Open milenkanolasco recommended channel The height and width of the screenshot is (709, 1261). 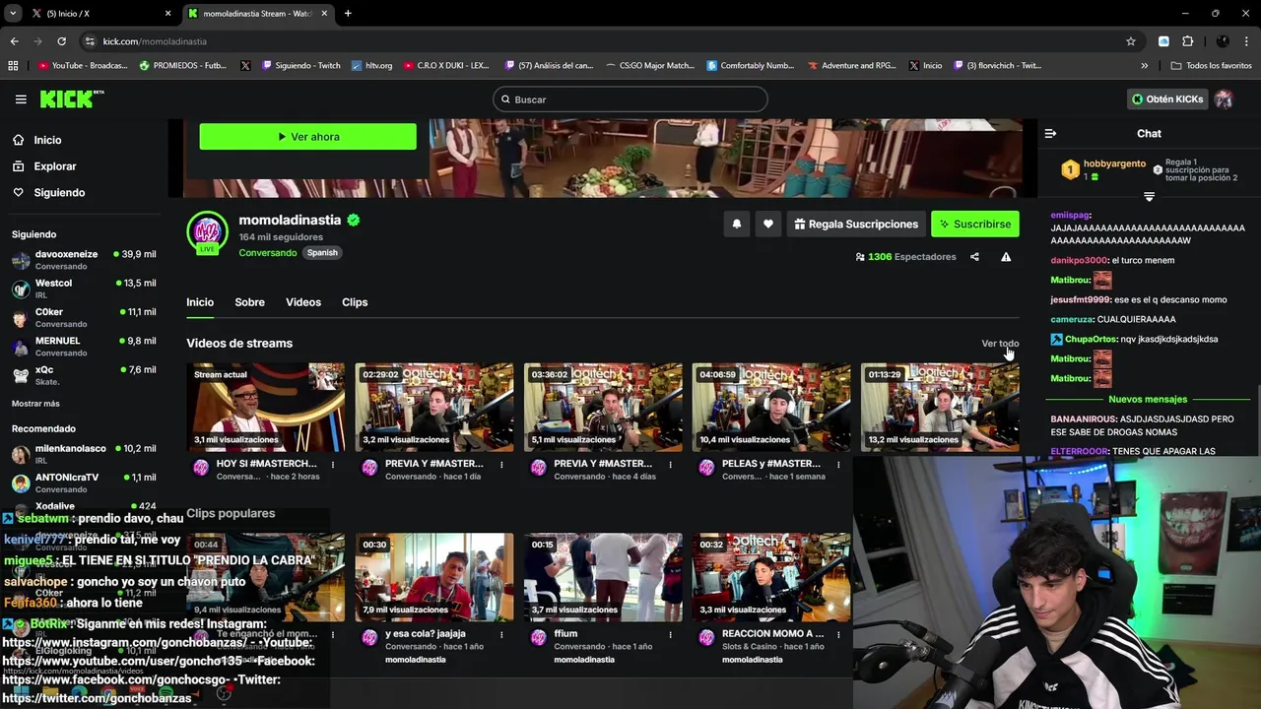point(84,454)
